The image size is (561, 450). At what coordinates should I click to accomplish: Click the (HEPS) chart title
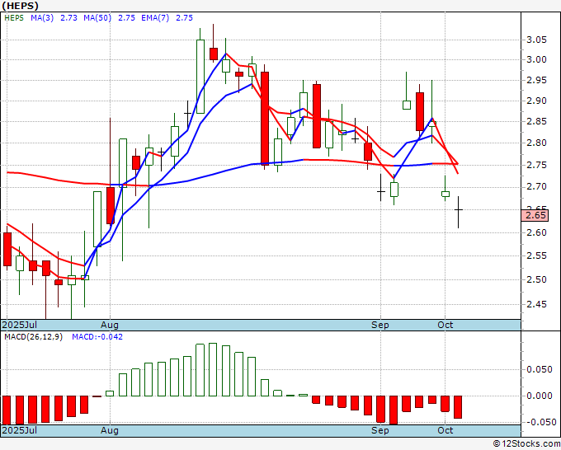point(20,6)
